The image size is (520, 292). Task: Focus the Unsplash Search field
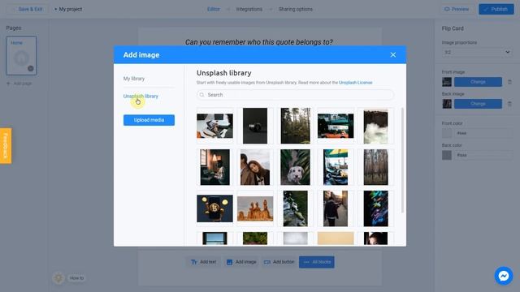pos(295,95)
